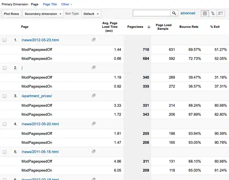Expand the Sort Type Default dropdown
This screenshot has width=229, height=180.
pos(91,14)
